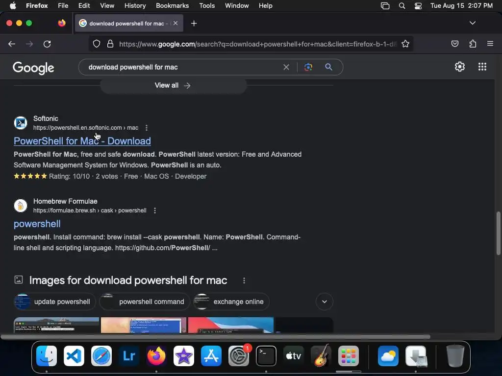This screenshot has height=376, width=502.
Task: Open the first terminal image thumbnail
Action: pos(56,325)
